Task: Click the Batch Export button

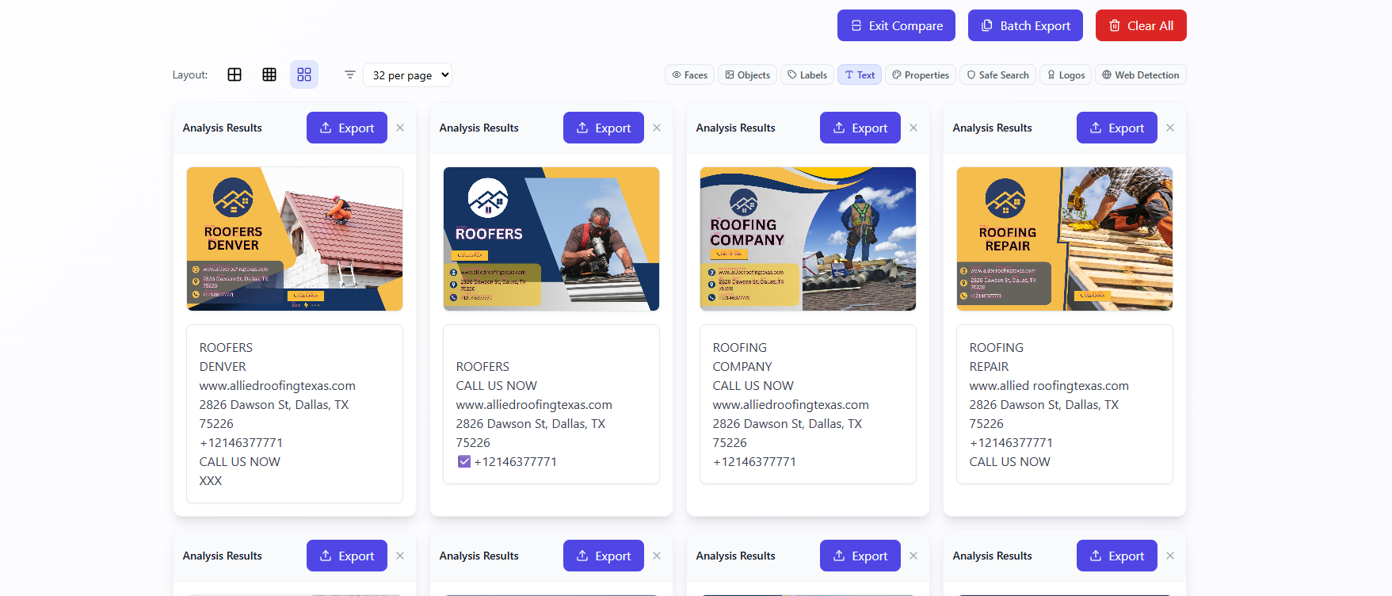Action: [1025, 25]
